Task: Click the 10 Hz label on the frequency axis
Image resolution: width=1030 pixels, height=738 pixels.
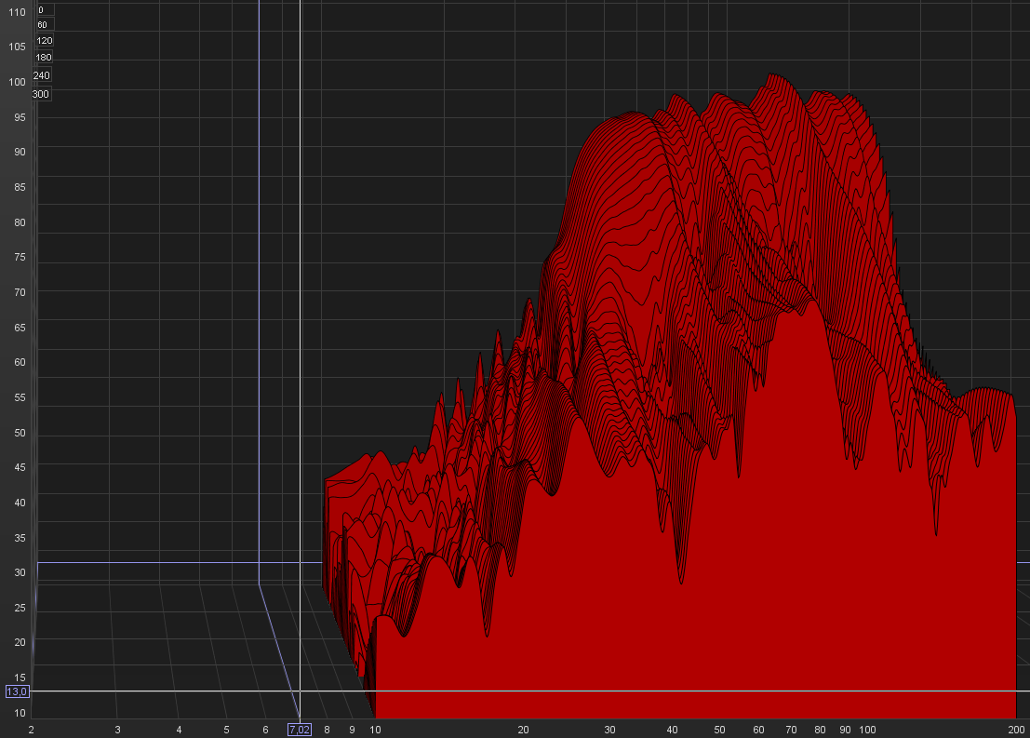Action: point(375,730)
